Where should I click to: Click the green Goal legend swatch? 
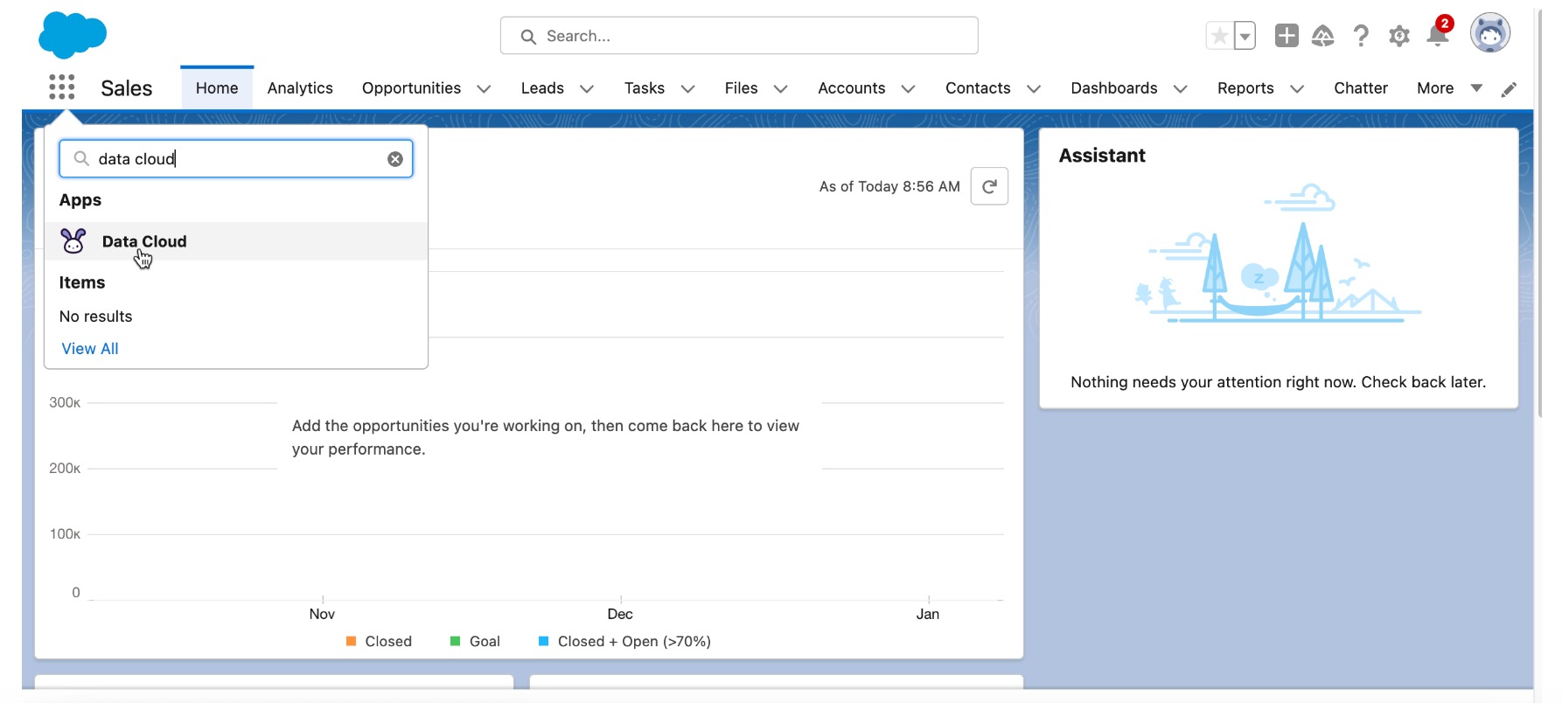point(455,641)
